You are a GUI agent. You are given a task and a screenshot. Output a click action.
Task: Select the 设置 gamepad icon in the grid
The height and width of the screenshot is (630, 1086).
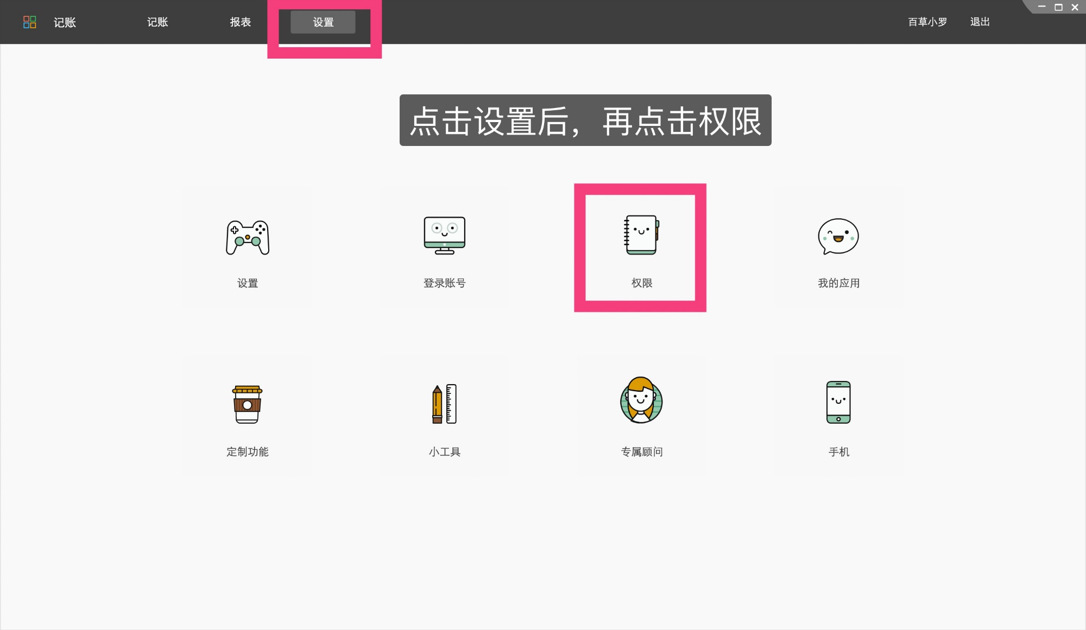[x=248, y=237]
